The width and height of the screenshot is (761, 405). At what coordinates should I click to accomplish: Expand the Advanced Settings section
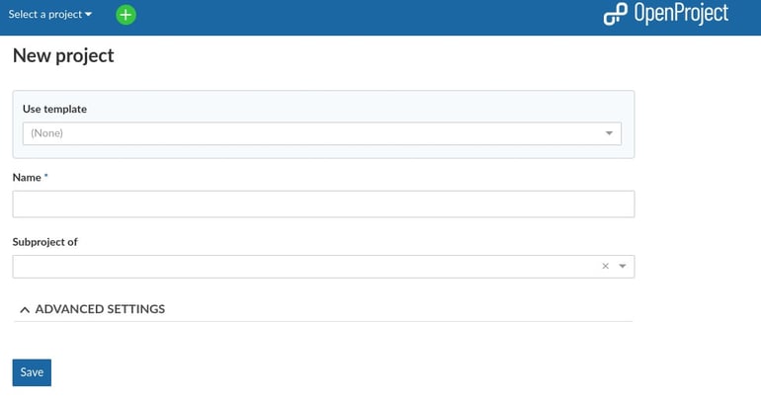[x=99, y=309]
